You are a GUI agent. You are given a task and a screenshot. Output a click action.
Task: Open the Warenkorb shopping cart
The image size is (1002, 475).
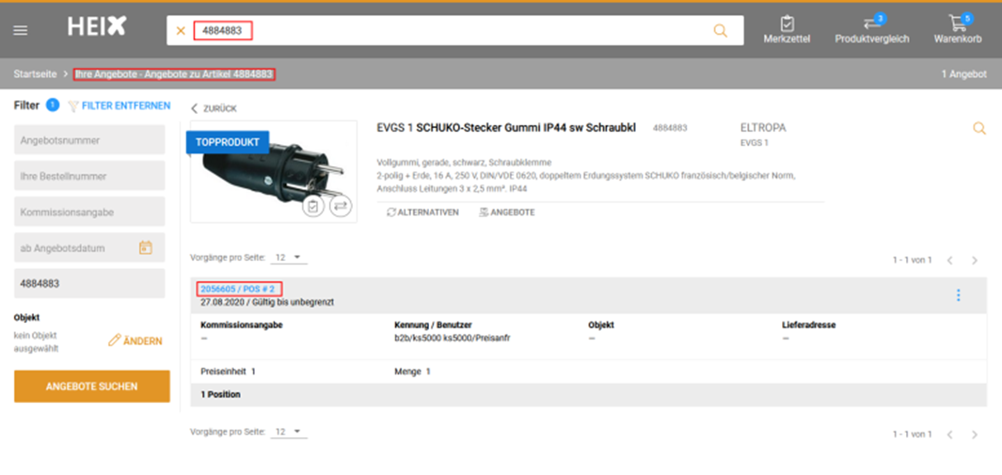tap(957, 30)
